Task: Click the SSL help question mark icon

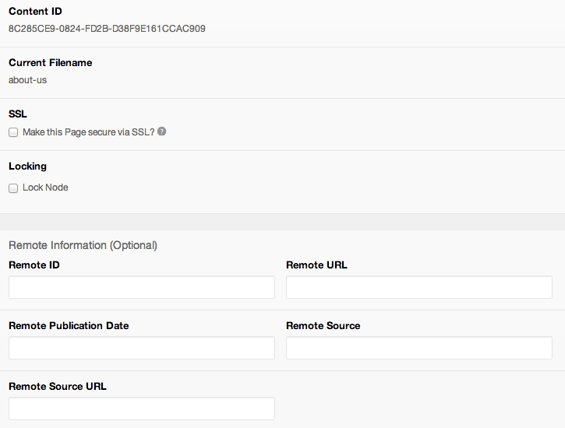Action: (162, 132)
